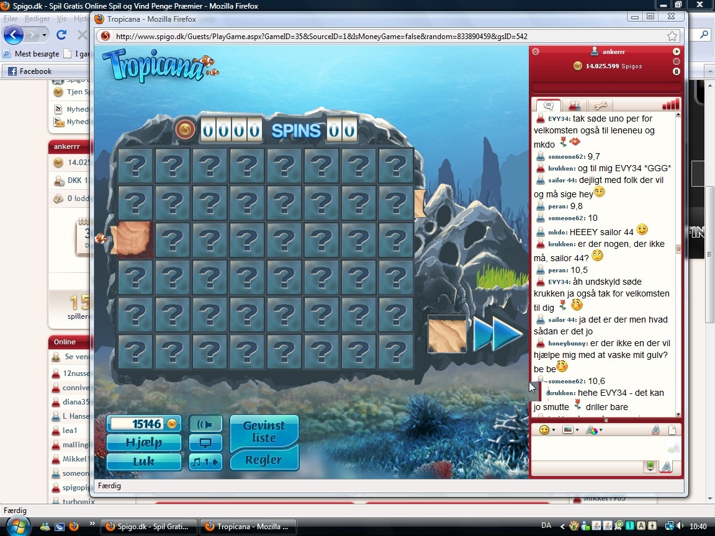Open the chat users list tab
715x536 pixels.
[575, 105]
